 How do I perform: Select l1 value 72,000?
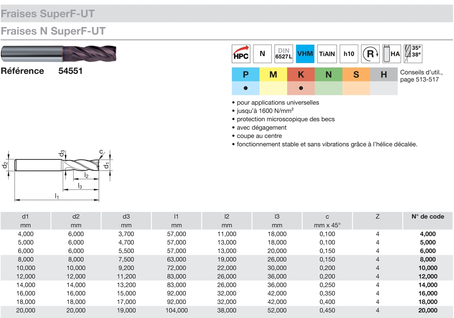coord(177,268)
